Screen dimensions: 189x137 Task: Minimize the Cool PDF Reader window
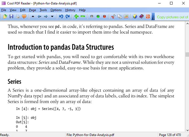tap(160, 3)
